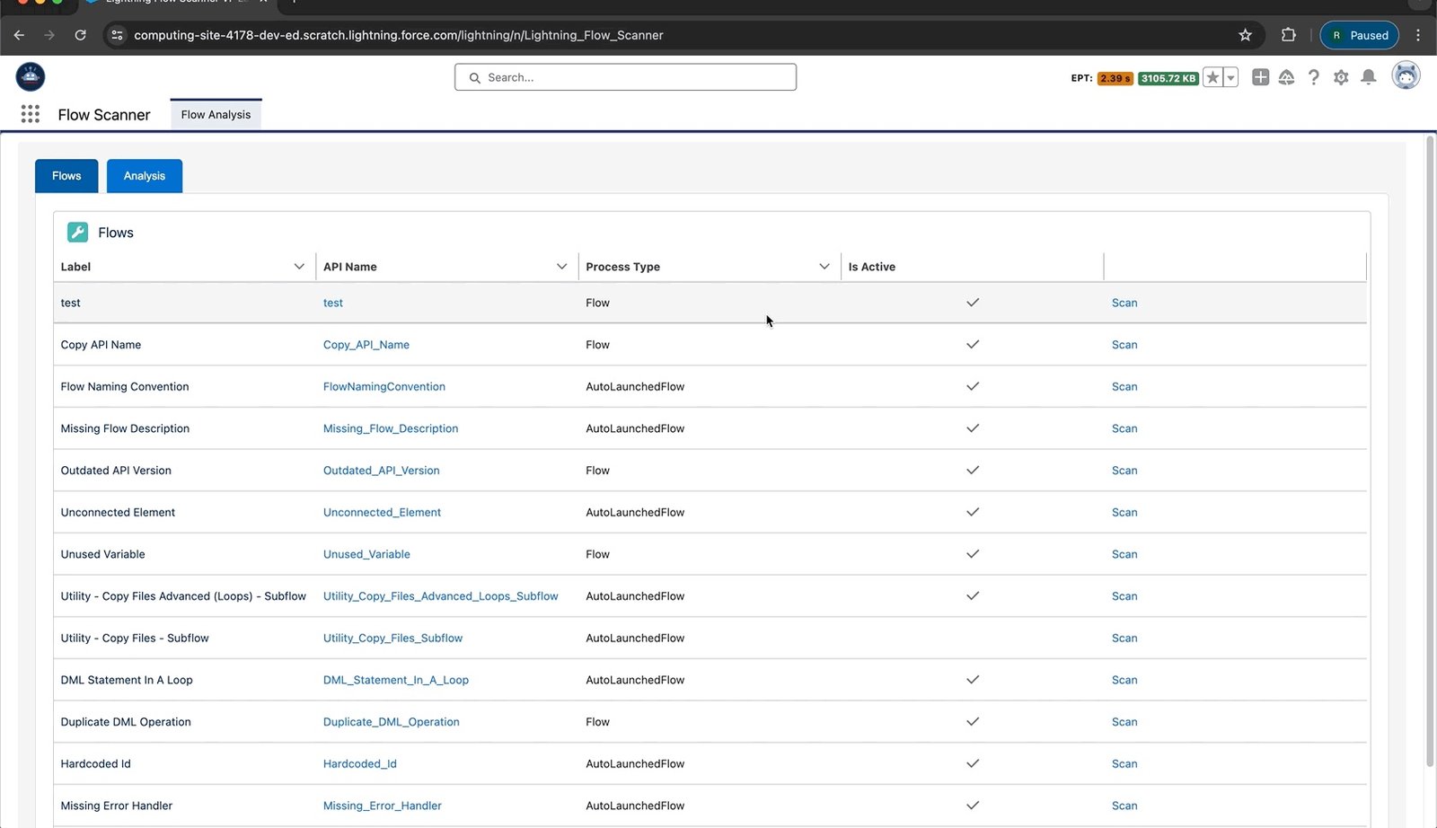The height and width of the screenshot is (828, 1437).
Task: Click the 3105.72 KB badge
Action: tap(1168, 78)
